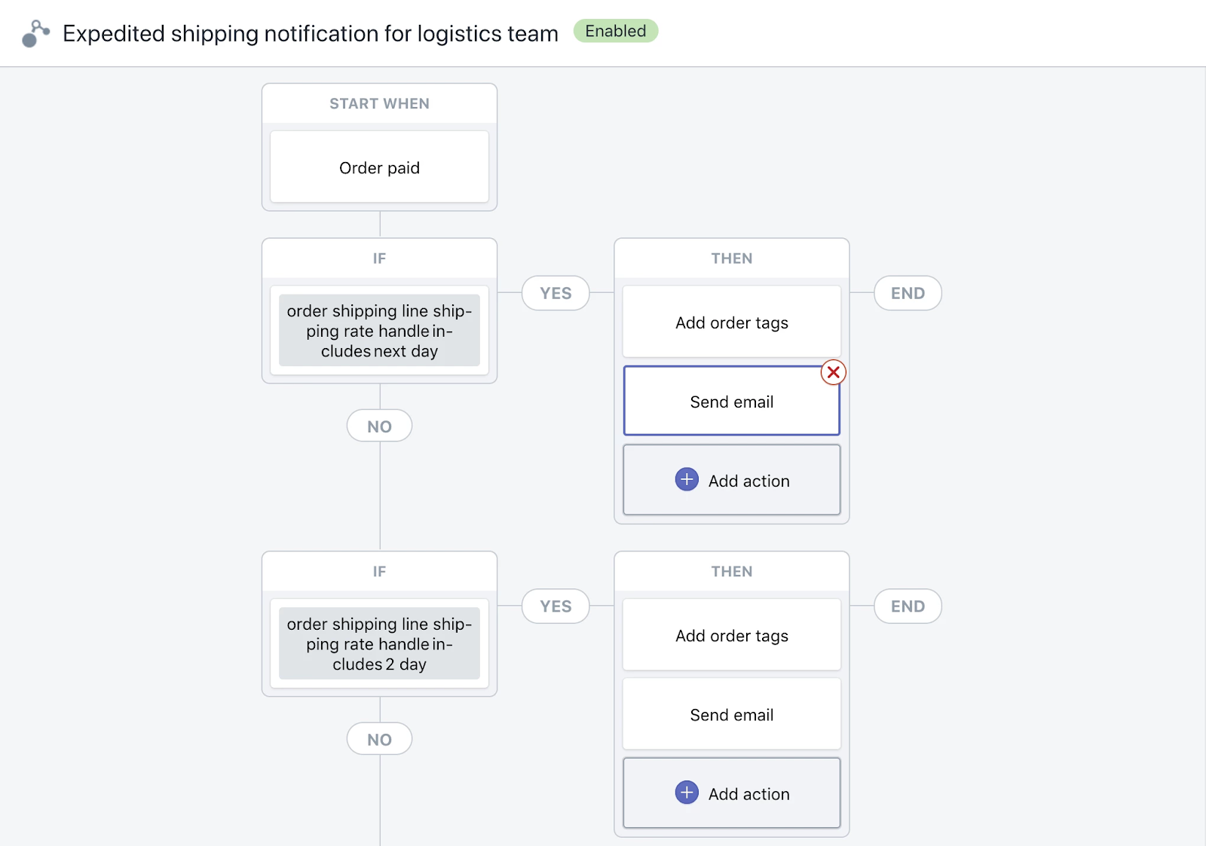Remove the selected Send email action
The image size is (1206, 846).
(x=833, y=372)
